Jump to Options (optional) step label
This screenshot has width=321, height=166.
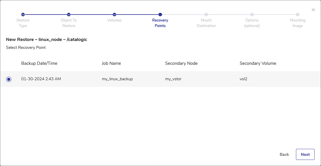[x=252, y=23]
